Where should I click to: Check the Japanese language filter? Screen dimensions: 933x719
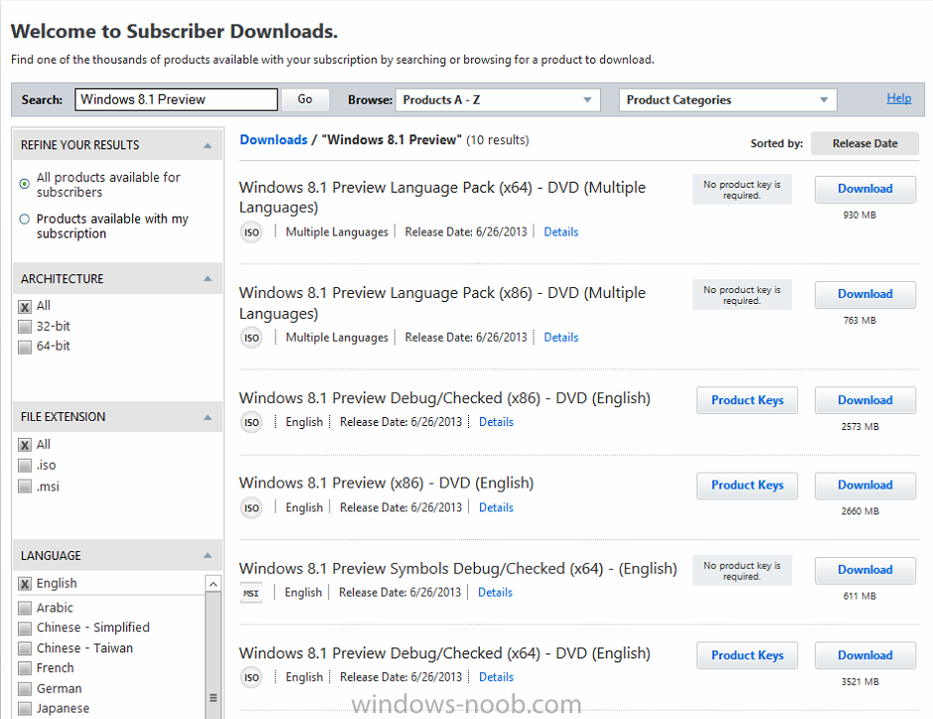pyautogui.click(x=25, y=709)
